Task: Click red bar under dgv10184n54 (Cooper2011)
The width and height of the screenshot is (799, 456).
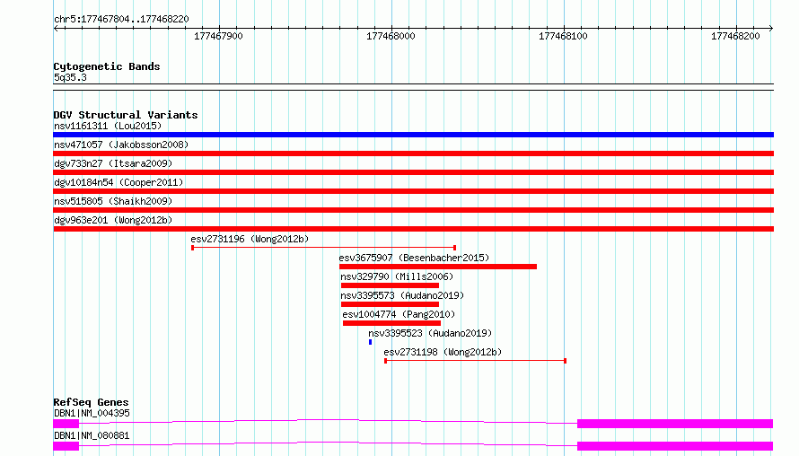Action: tap(413, 191)
